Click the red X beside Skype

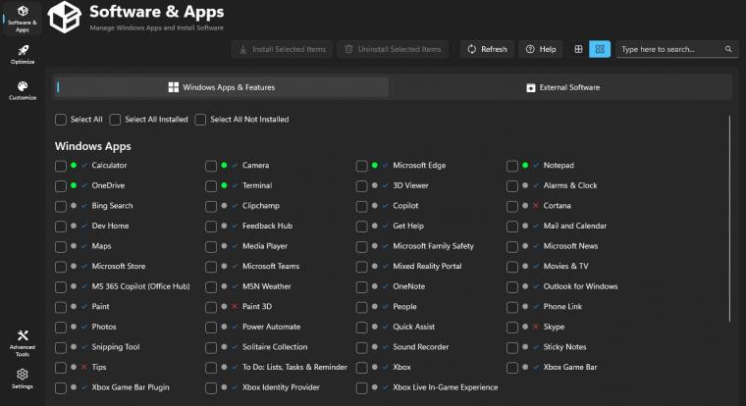point(536,327)
